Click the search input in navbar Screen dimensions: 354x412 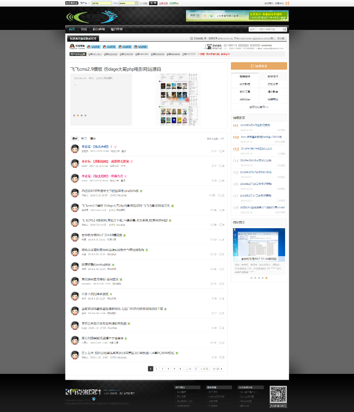click(270, 29)
